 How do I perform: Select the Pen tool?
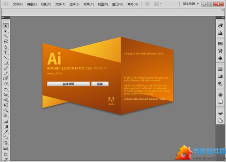tap(6, 47)
